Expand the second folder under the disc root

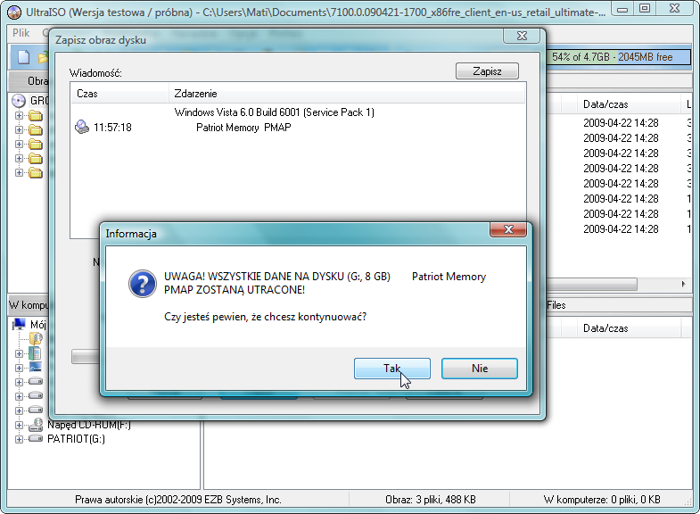[x=19, y=130]
